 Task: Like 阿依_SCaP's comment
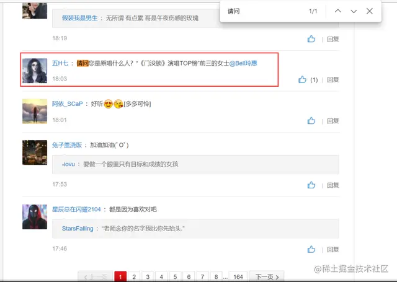(311, 121)
